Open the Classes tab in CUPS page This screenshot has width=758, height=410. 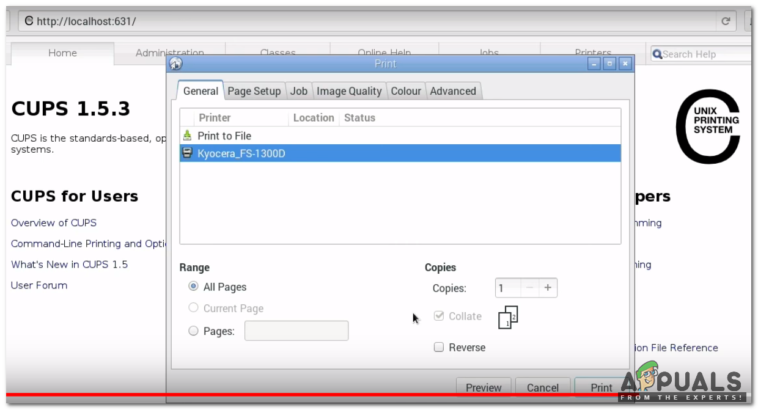point(278,50)
